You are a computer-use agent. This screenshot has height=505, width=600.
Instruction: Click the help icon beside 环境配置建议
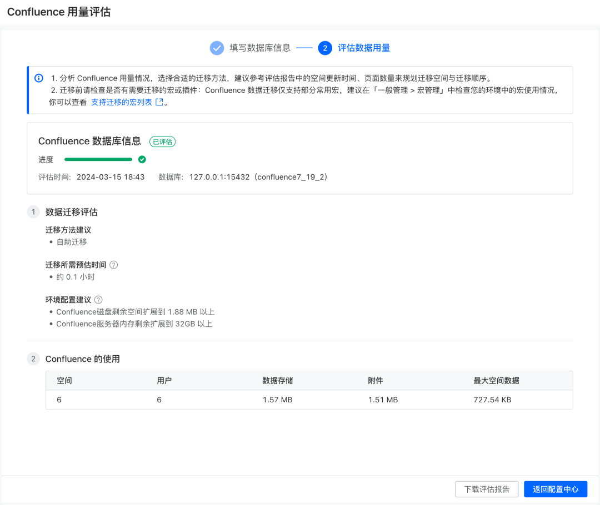point(98,300)
